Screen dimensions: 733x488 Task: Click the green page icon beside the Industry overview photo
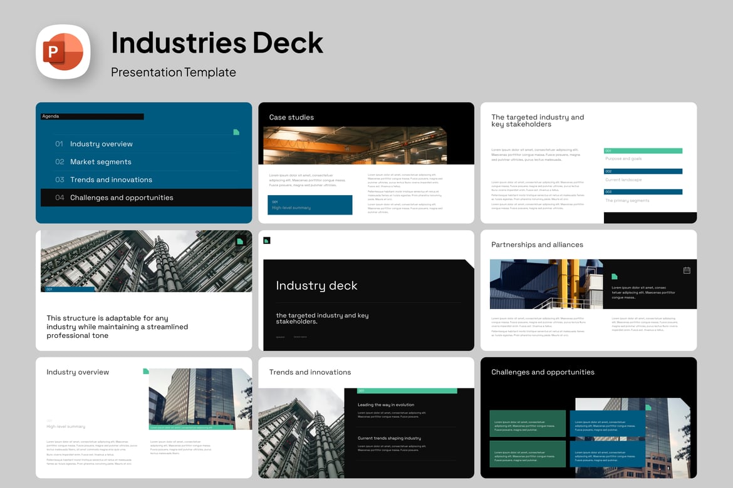[x=146, y=371]
